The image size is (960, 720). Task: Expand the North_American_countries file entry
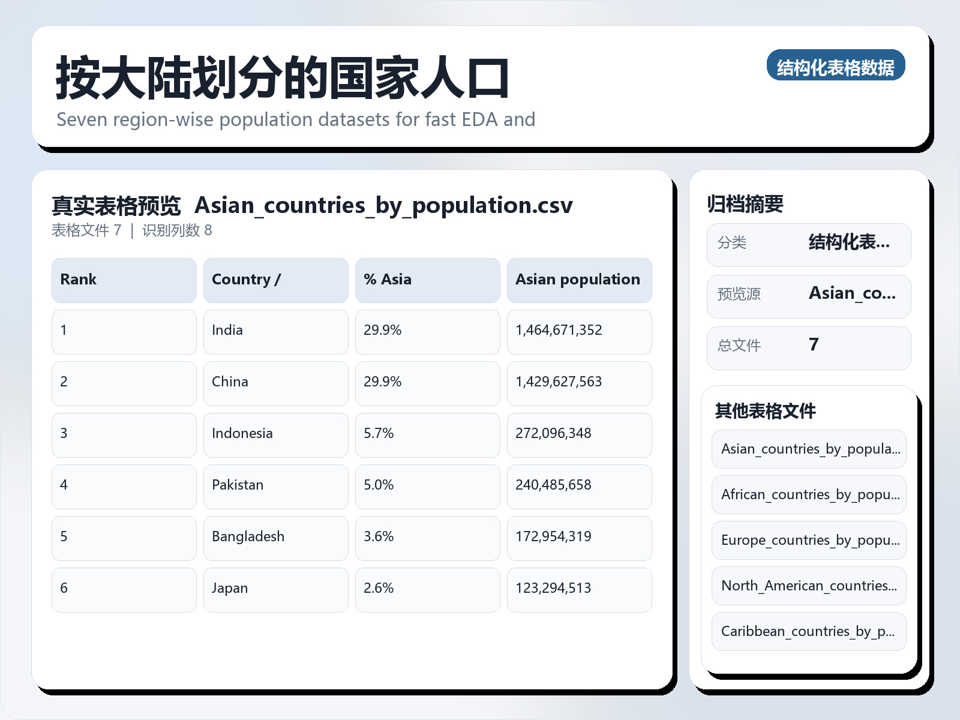(x=809, y=586)
